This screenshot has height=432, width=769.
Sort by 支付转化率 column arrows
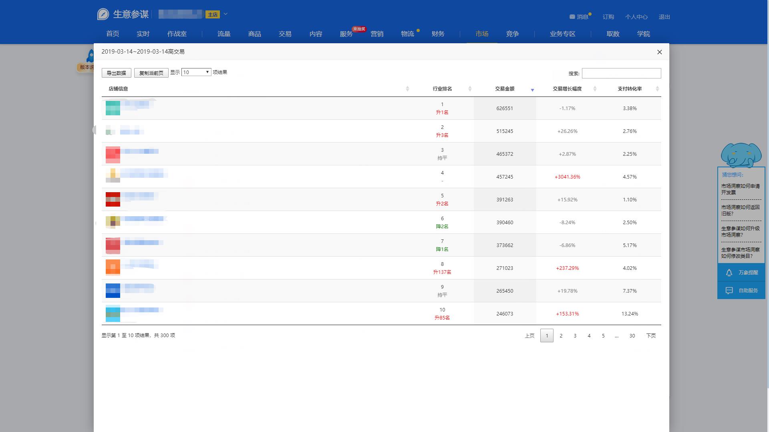pos(657,89)
